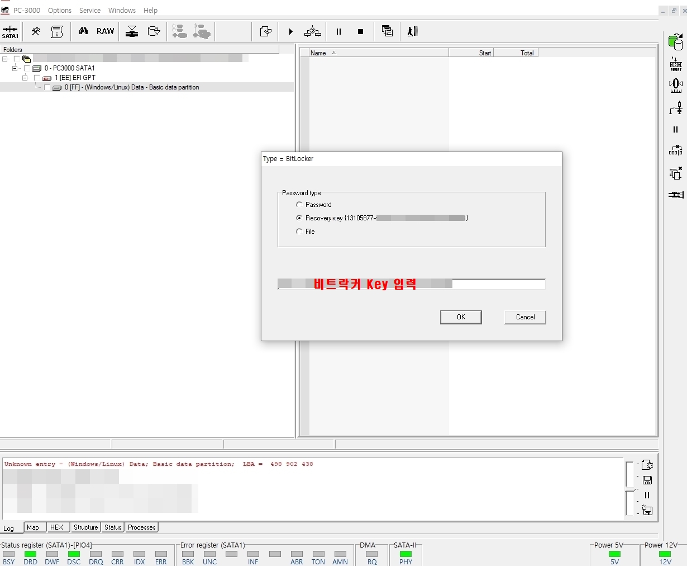The height and width of the screenshot is (566, 687).
Task: Switch to the Status tab
Action: 113,527
